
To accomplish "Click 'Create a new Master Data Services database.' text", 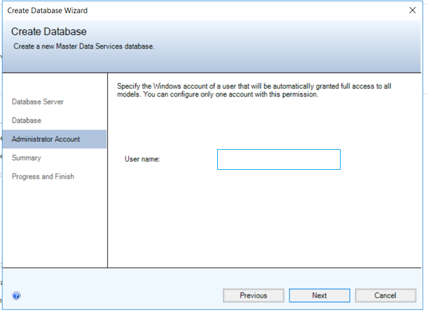I will [84, 46].
